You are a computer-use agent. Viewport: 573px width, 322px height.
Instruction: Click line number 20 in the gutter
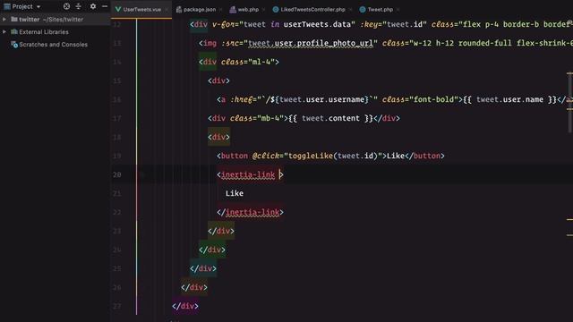117,175
